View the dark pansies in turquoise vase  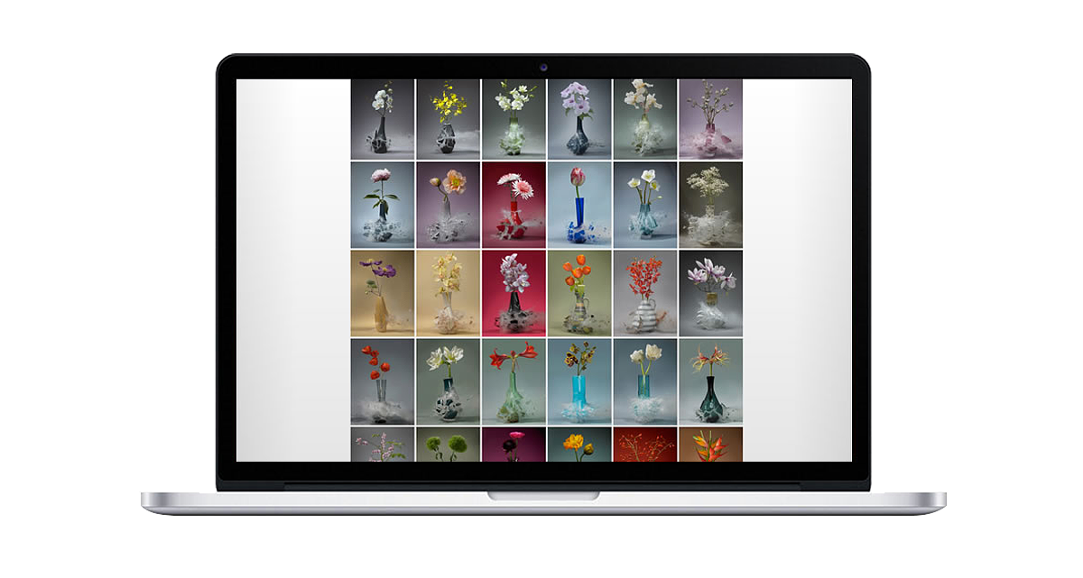click(579, 381)
